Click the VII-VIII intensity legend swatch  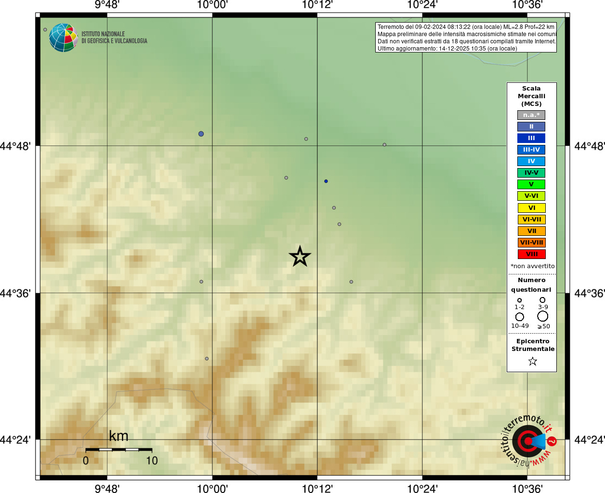[x=531, y=243]
